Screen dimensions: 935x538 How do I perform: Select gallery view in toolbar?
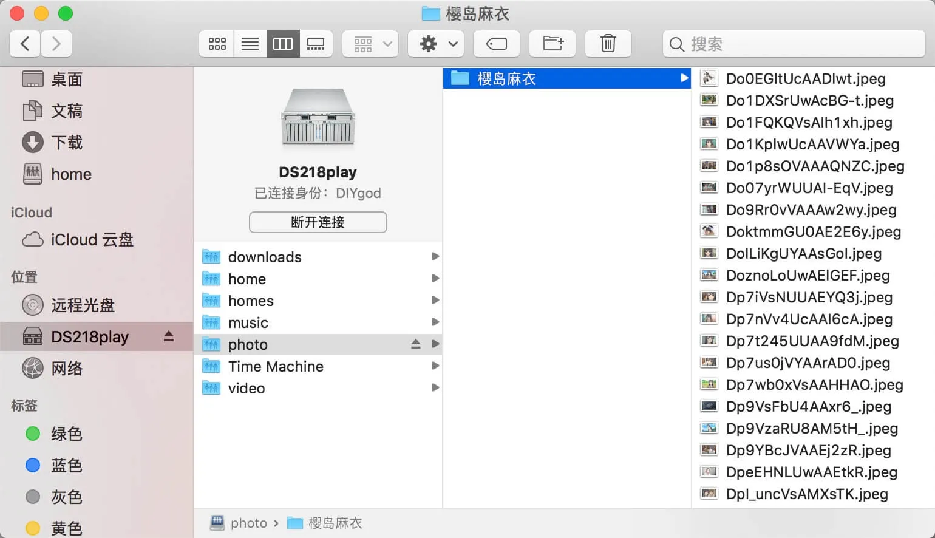click(316, 44)
